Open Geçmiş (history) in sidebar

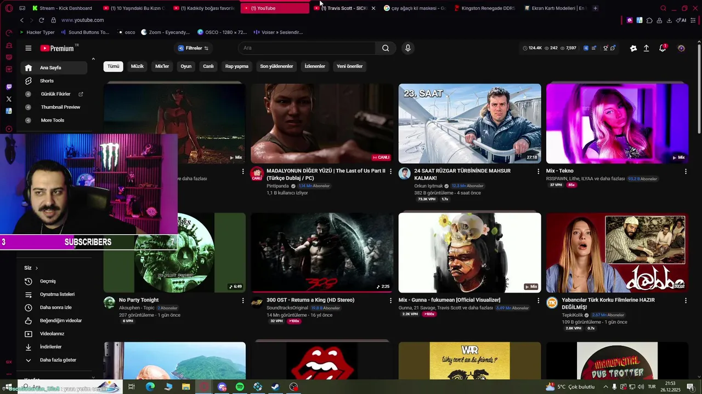click(54, 281)
